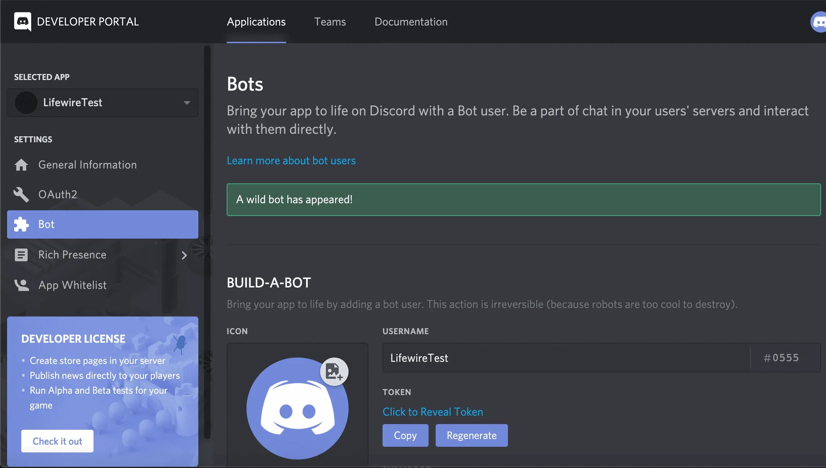Click to Reveal Token link
Viewport: 826px width, 468px height.
click(432, 412)
